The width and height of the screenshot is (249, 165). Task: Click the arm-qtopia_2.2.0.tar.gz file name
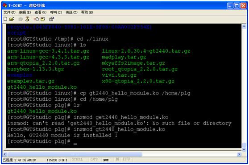pos(43,63)
